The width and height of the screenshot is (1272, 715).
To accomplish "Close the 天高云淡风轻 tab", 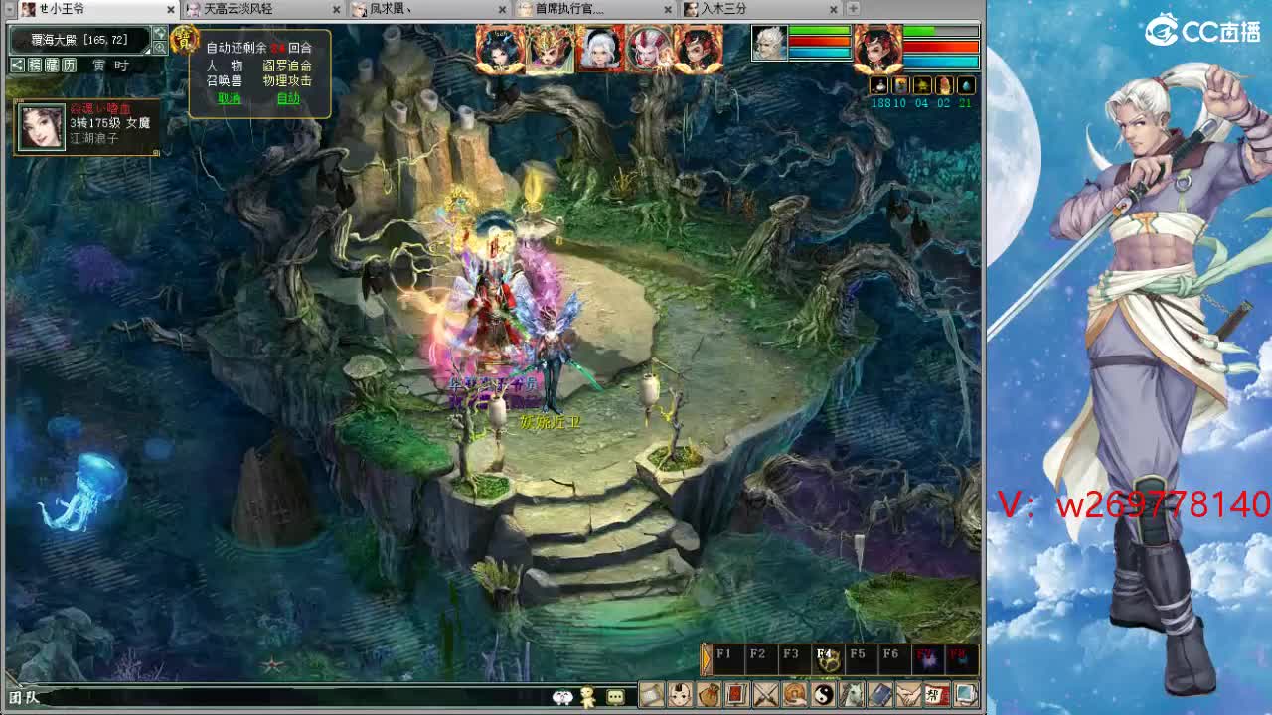I will point(338,9).
